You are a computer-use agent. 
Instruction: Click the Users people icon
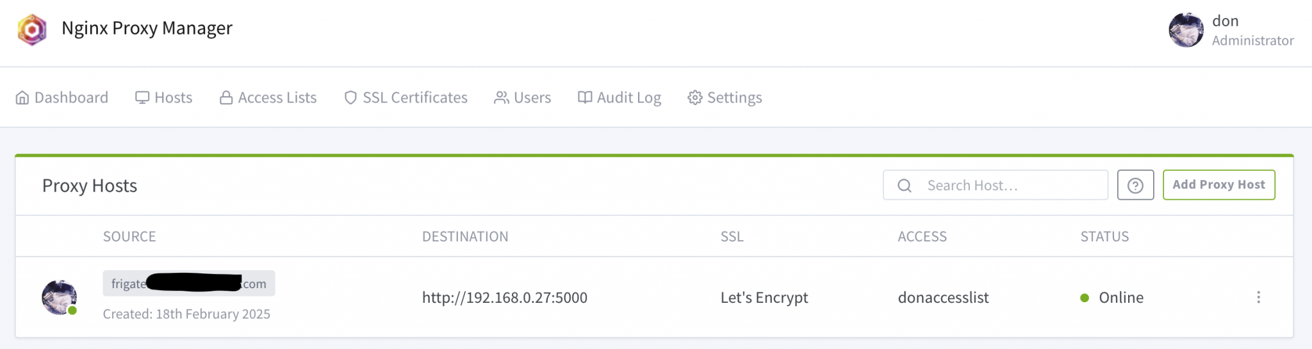tap(501, 98)
